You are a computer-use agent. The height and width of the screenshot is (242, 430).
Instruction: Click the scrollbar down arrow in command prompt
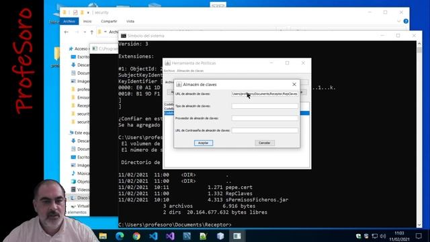(x=419, y=225)
